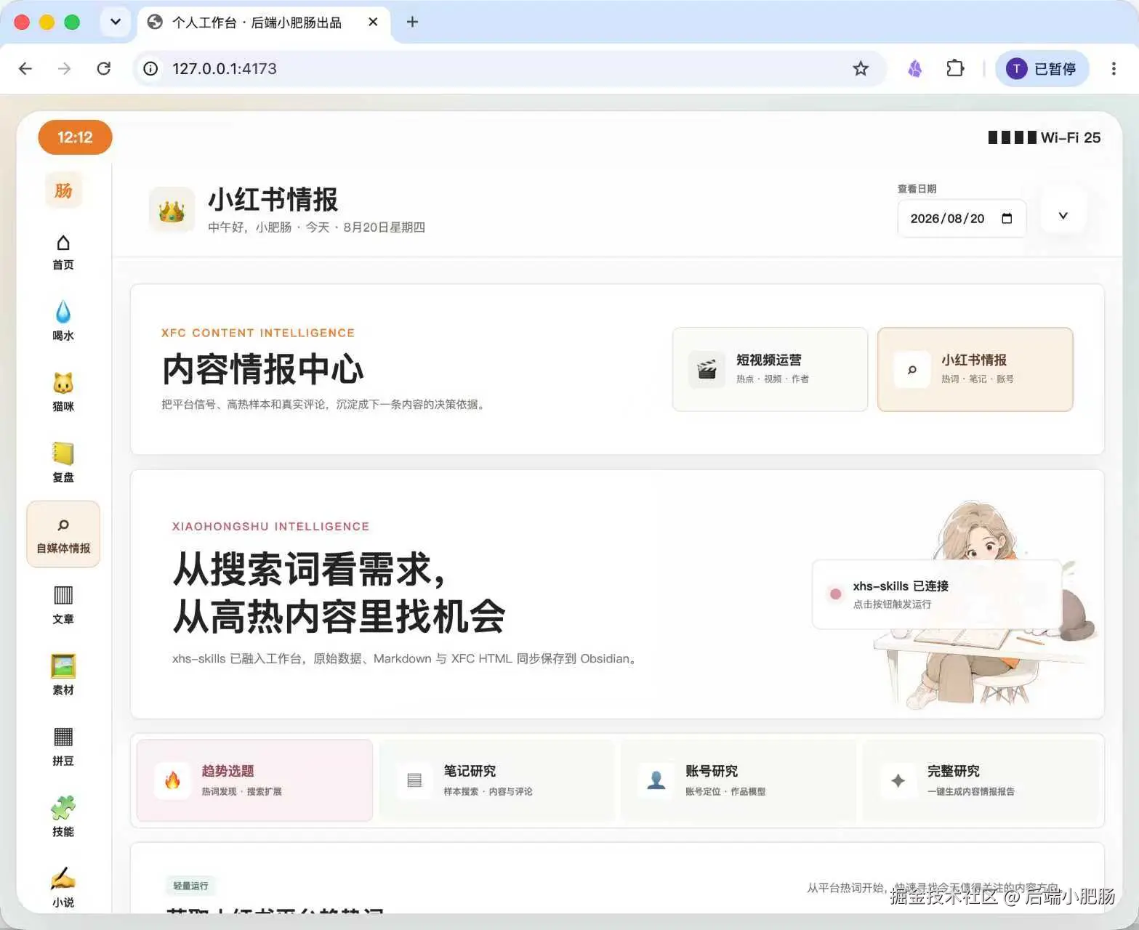Close the 个人工作台 tab

tap(373, 22)
